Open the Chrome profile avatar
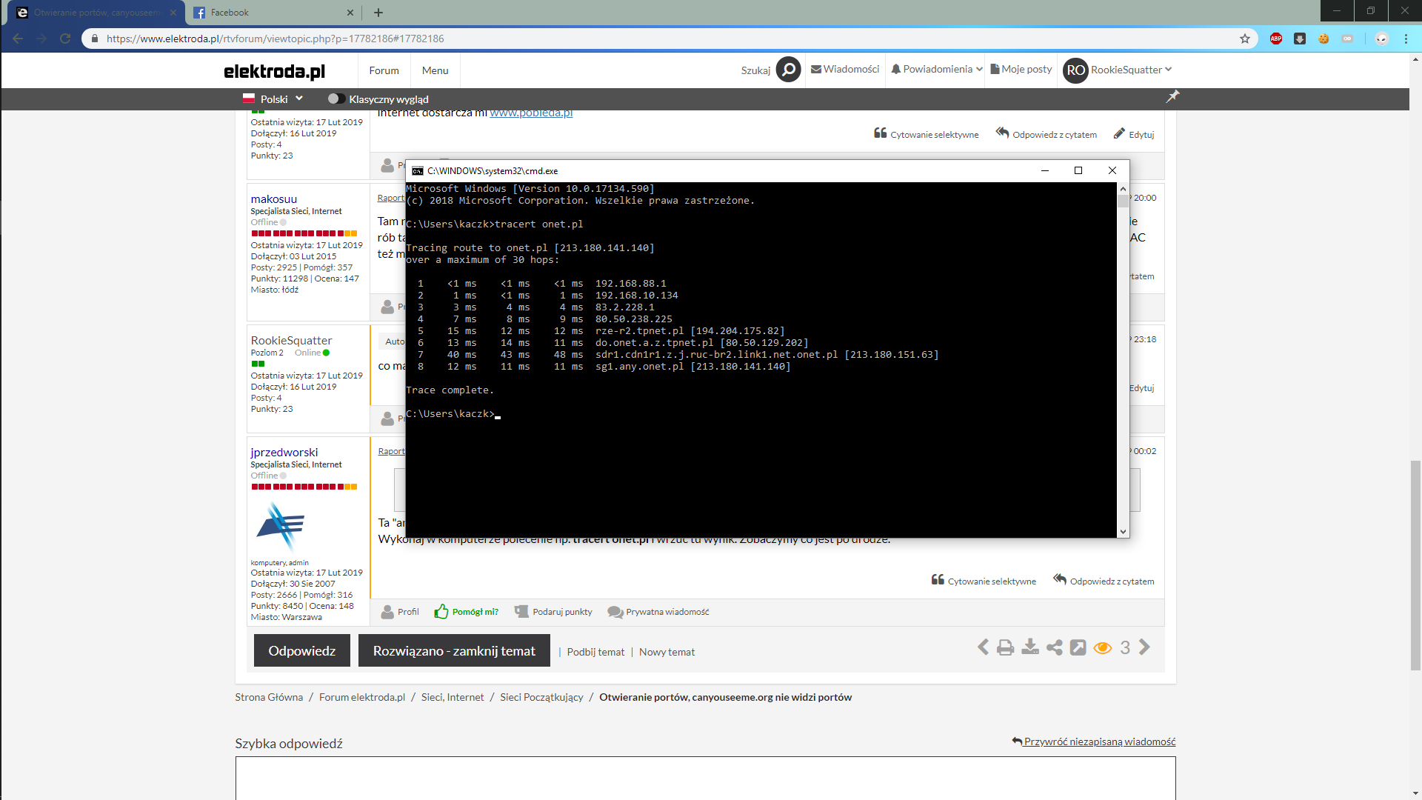Screen dimensions: 1422x800 1382,39
